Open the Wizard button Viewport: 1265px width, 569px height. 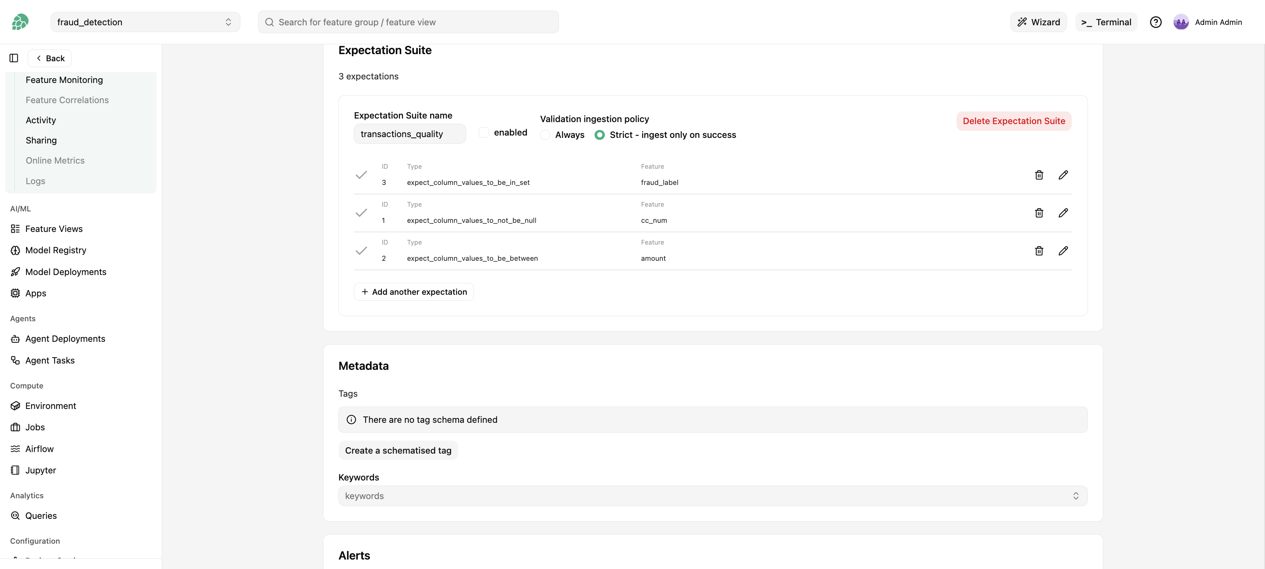pos(1038,22)
